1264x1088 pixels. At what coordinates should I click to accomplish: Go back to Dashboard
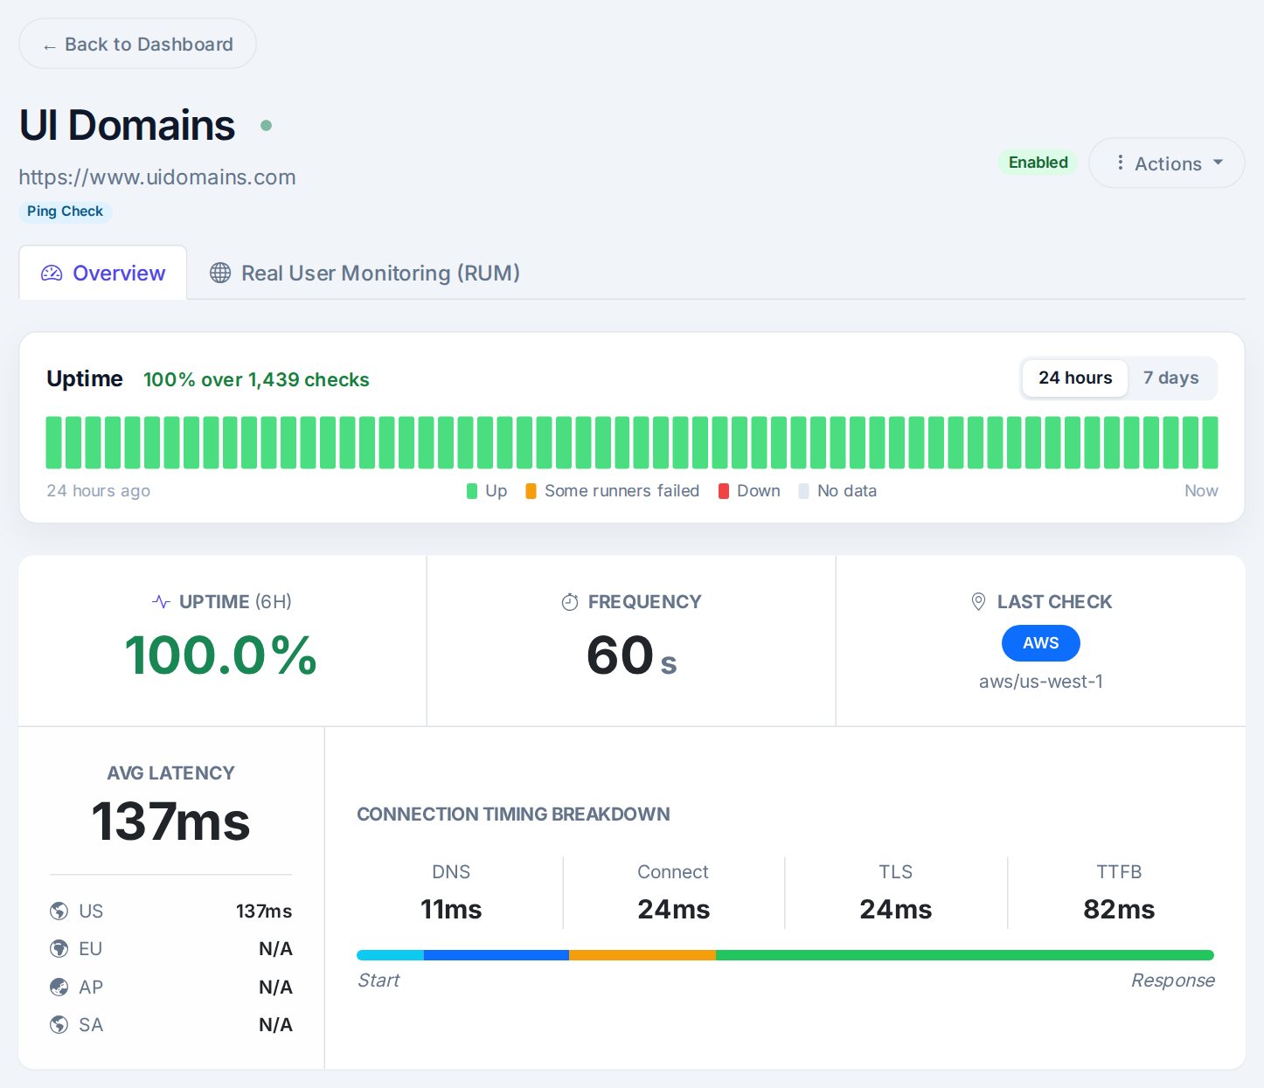[137, 44]
